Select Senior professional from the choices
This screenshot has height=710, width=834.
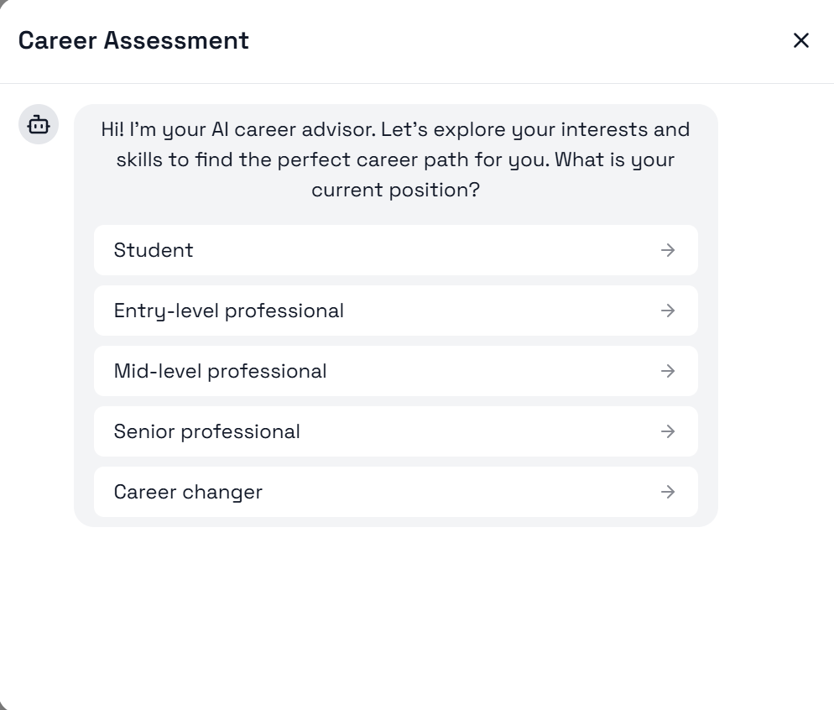(206, 431)
